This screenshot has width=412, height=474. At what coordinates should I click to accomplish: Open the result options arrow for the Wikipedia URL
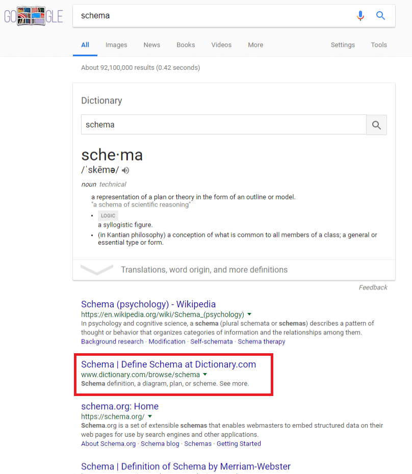[x=249, y=314]
